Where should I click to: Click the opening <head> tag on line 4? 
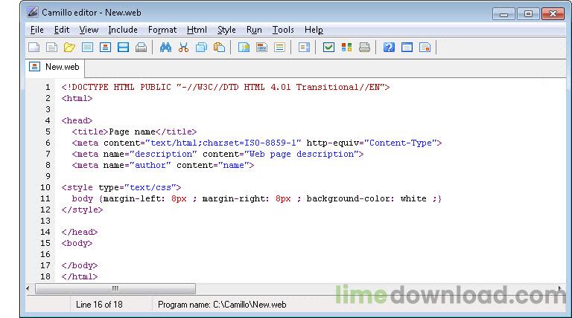click(x=77, y=121)
